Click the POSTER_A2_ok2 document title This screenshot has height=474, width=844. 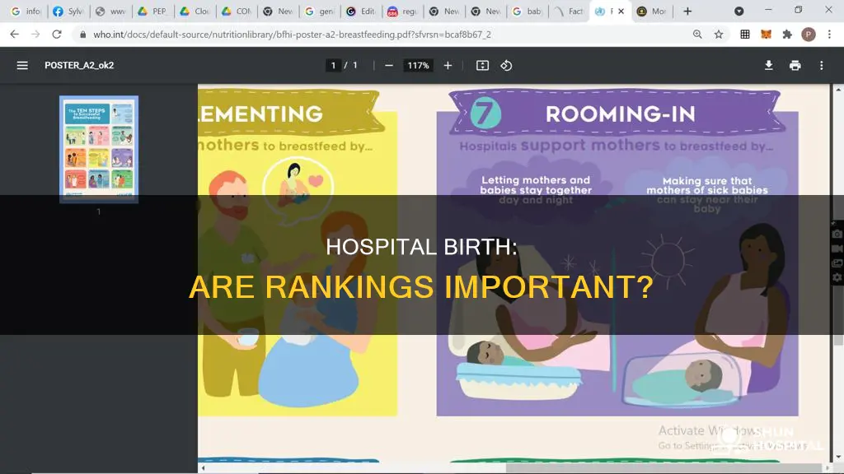tap(79, 66)
